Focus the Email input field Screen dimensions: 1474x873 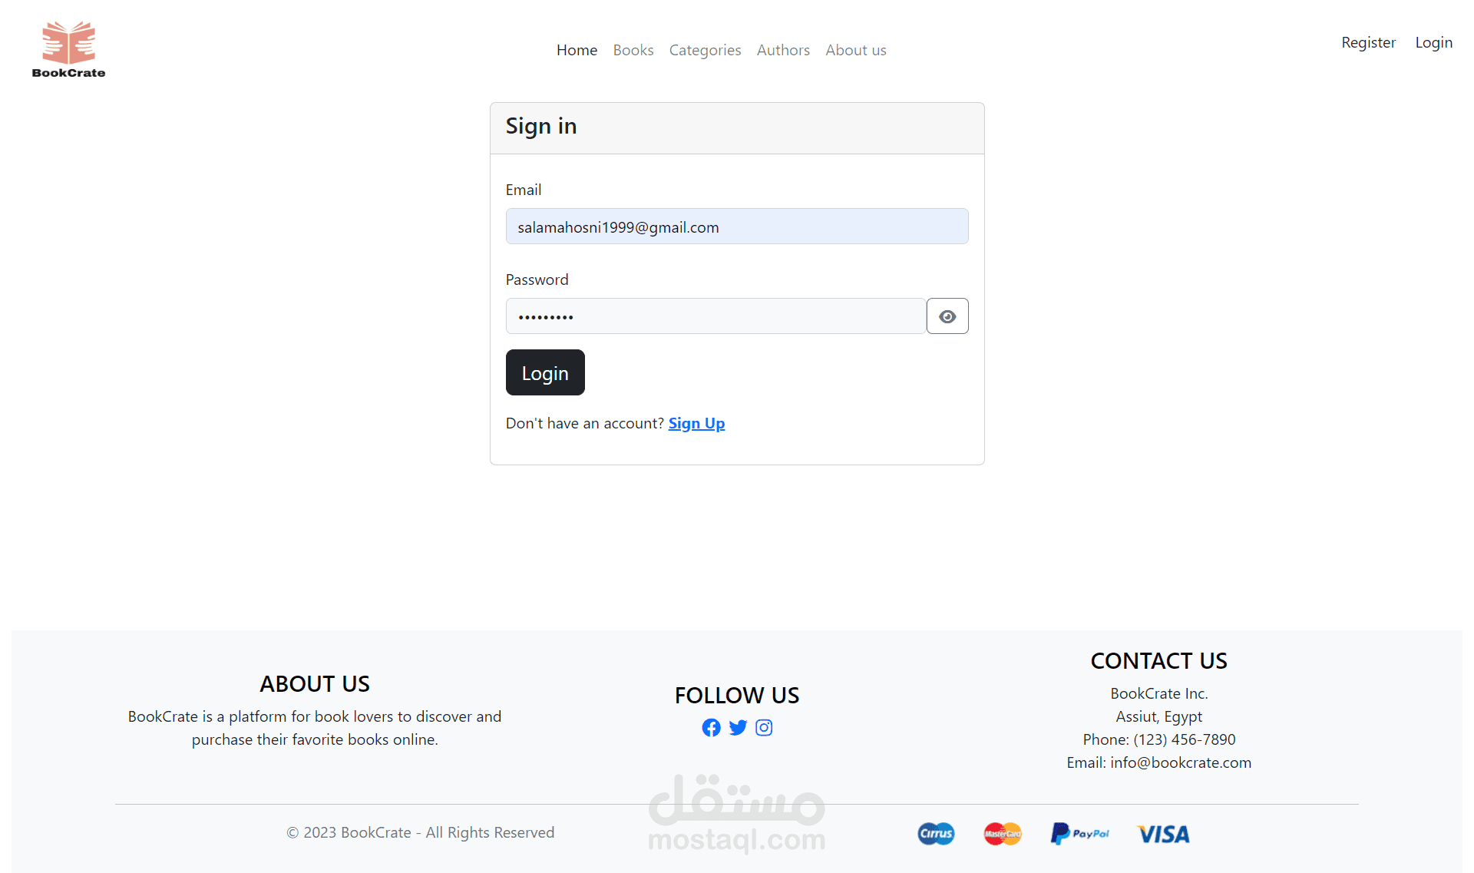pos(737,227)
